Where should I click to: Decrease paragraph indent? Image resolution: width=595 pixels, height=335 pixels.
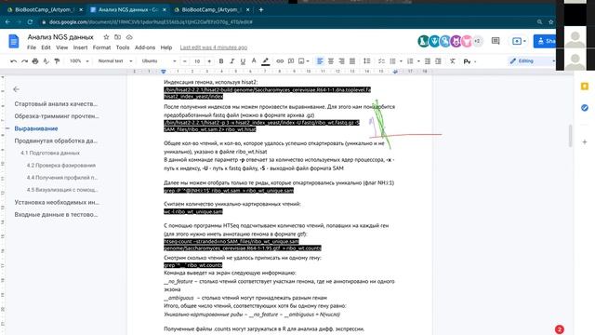coord(428,61)
